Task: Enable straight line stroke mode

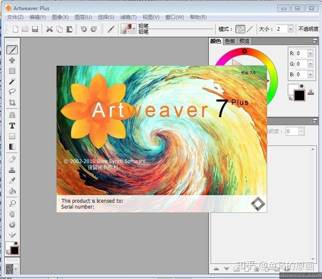Action: [250, 29]
